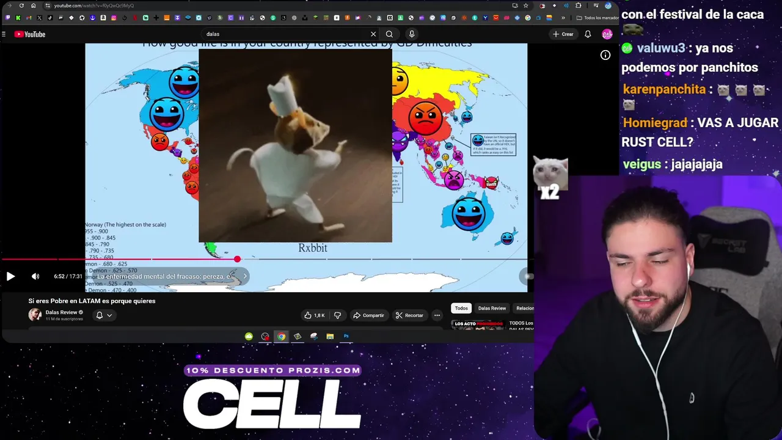The width and height of the screenshot is (782, 440).
Task: Open the 'LOS ACTO' recommended video thumbnail
Action: tap(478, 325)
